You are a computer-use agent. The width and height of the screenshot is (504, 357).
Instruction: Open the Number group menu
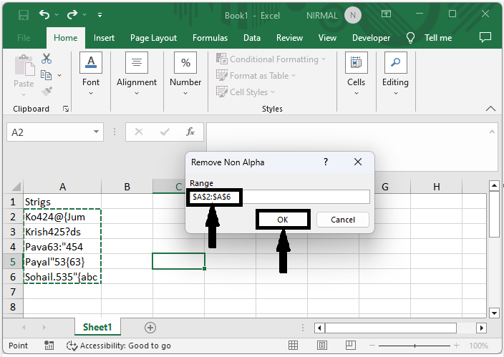click(185, 74)
